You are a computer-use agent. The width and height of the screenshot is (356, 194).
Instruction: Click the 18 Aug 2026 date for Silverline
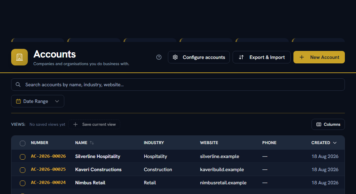click(325, 157)
